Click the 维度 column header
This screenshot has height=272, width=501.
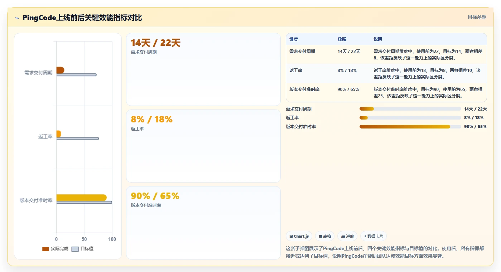pos(294,39)
